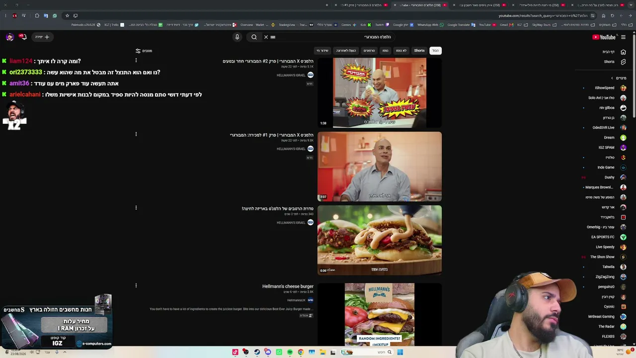Open more options for the פרק #2 video

coord(136,60)
